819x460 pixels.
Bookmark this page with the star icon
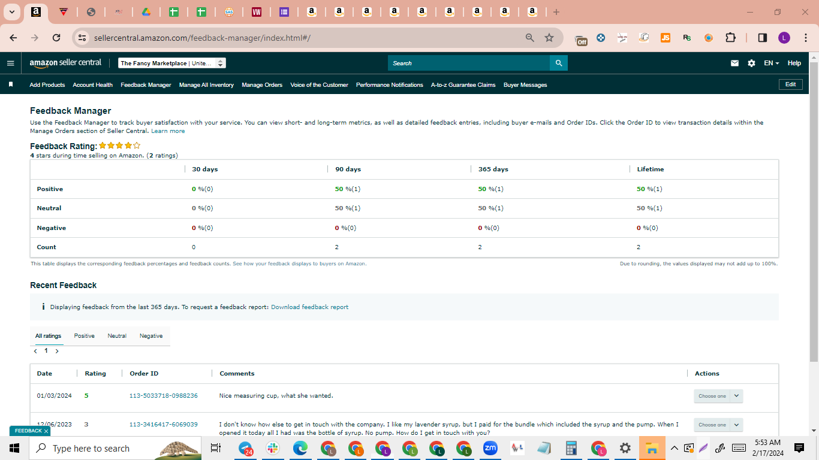click(x=549, y=38)
